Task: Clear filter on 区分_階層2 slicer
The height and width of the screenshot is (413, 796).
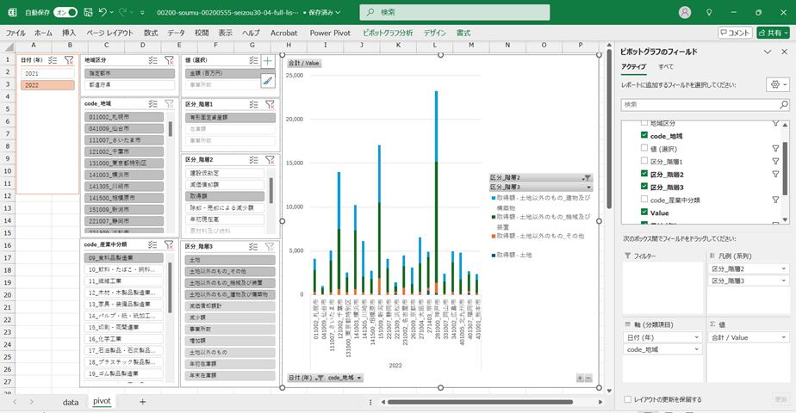Action: pos(270,159)
